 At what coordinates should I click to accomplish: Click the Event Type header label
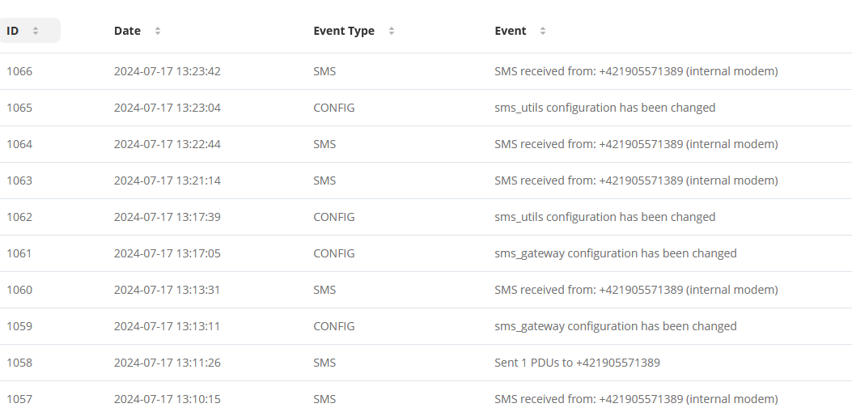[x=344, y=31]
